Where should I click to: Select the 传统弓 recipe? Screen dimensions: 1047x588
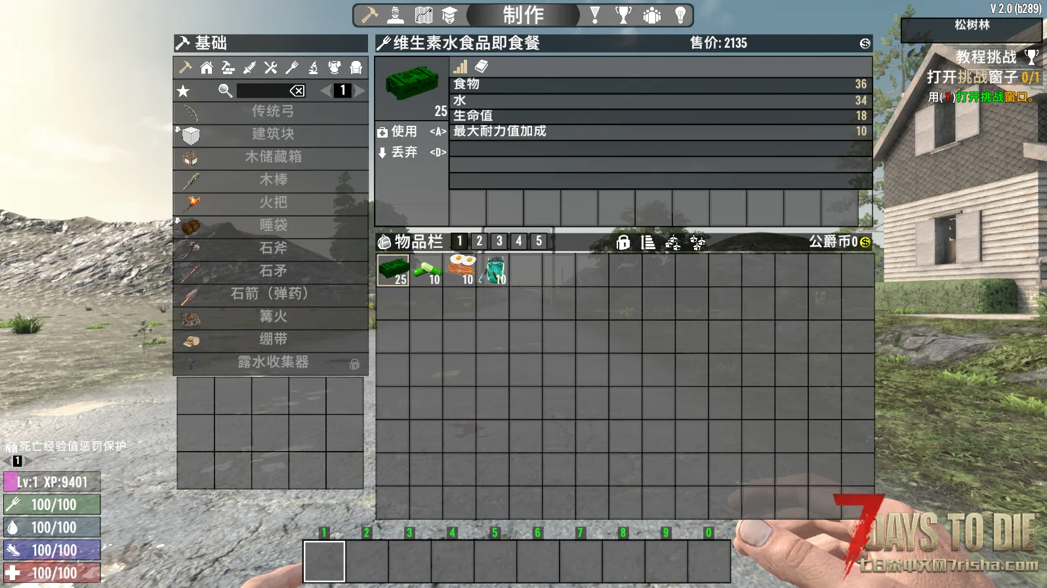270,111
